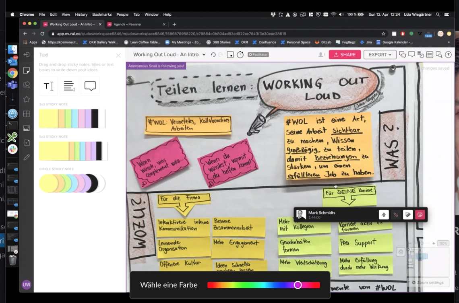This screenshot has width=459, height=303.
Task: Open the Edit menu
Action: pyautogui.click(x=53, y=14)
